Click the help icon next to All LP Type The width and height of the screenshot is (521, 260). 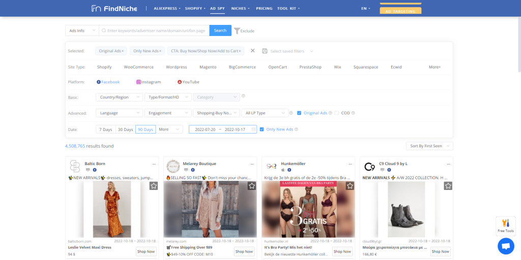291,113
